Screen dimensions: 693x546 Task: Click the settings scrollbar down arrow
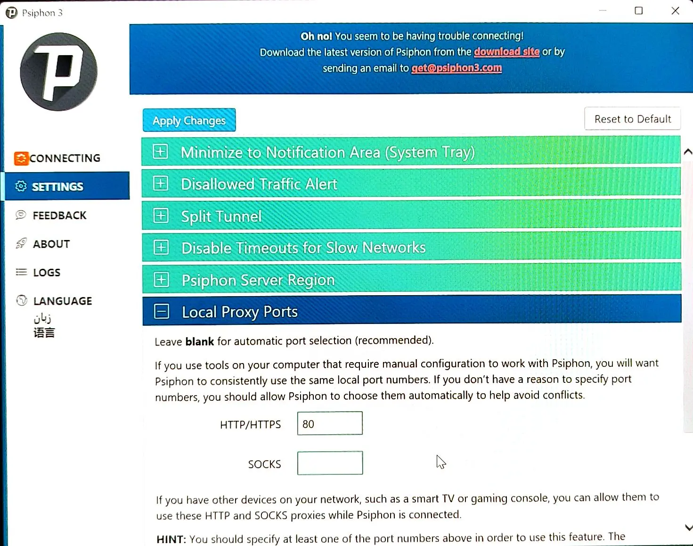pos(688,528)
